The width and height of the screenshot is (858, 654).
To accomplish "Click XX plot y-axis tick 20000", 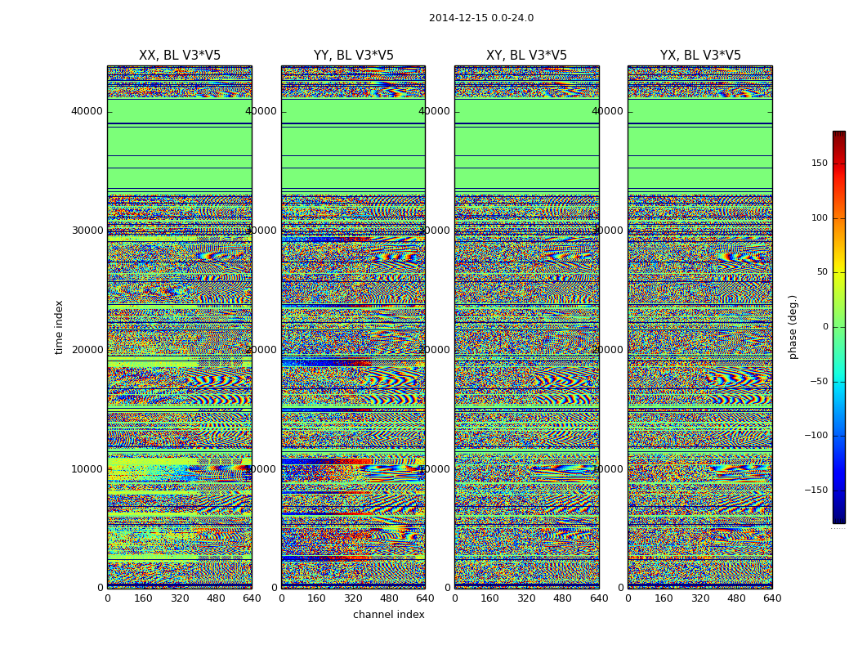I will [x=87, y=350].
